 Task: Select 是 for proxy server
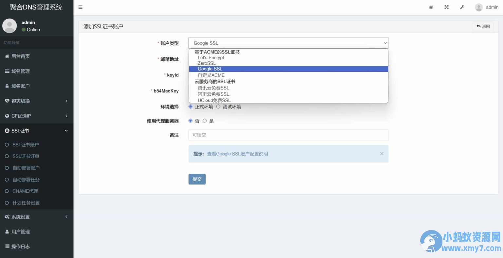(205, 121)
